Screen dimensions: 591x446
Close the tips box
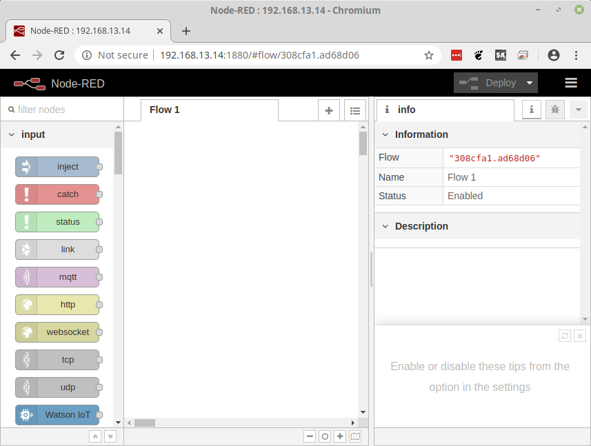580,336
